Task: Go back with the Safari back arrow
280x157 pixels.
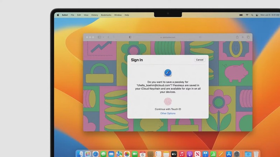Action: tap(108, 37)
